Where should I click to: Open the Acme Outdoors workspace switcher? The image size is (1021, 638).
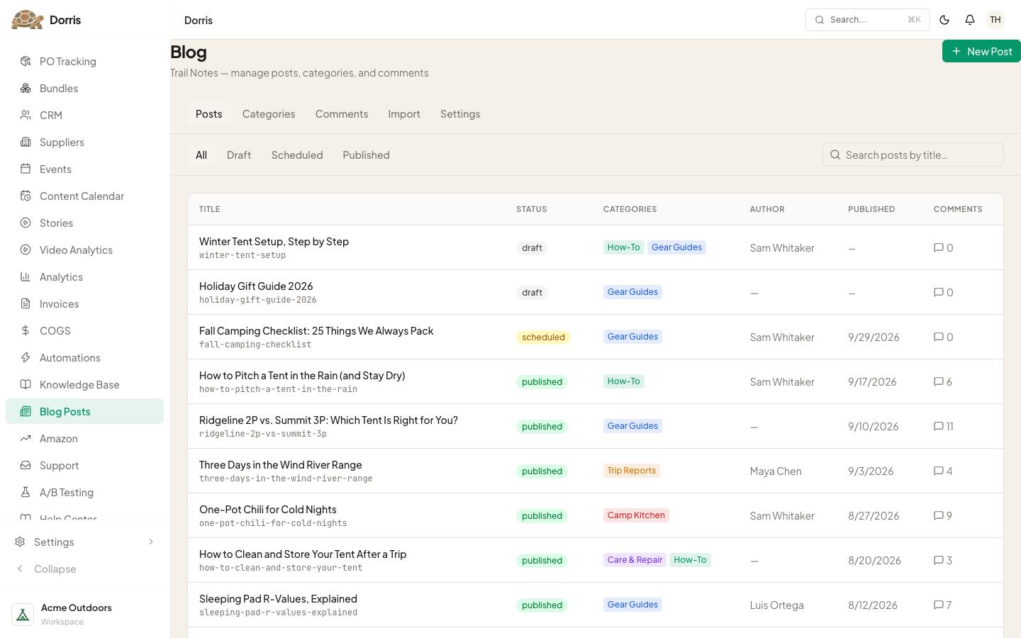point(84,614)
